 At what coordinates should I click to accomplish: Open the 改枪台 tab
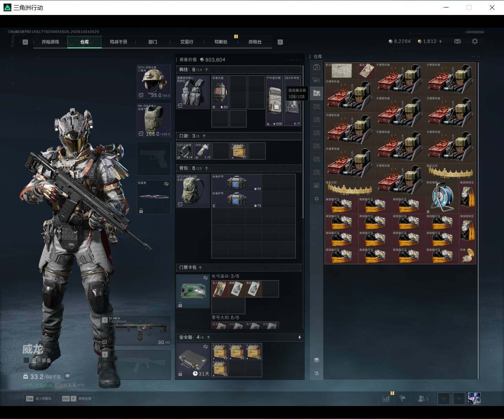(x=255, y=42)
